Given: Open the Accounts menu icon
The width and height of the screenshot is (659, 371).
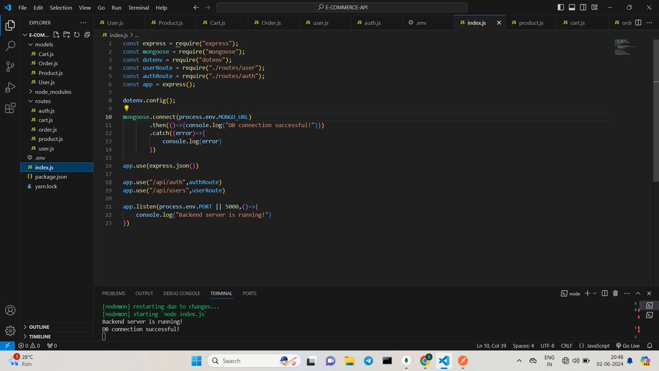Looking at the screenshot, I should 10,310.
